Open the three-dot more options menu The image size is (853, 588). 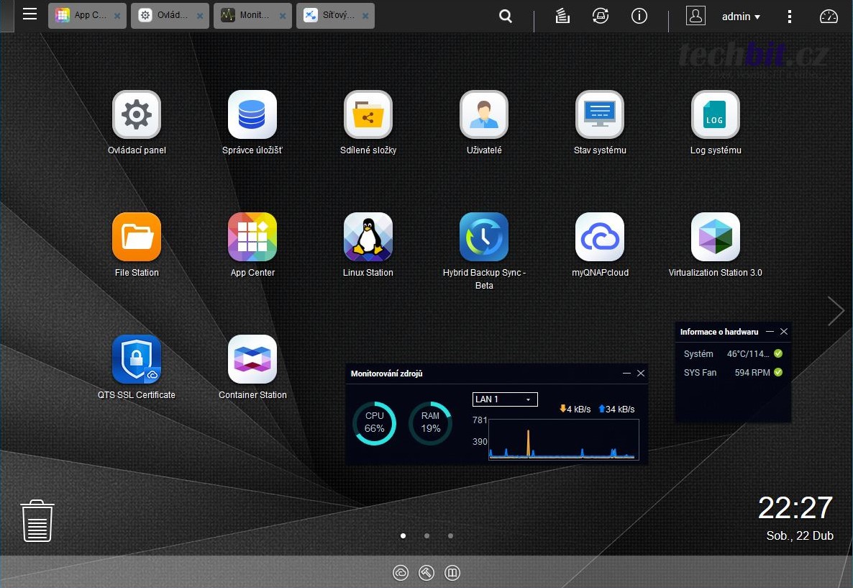click(790, 17)
